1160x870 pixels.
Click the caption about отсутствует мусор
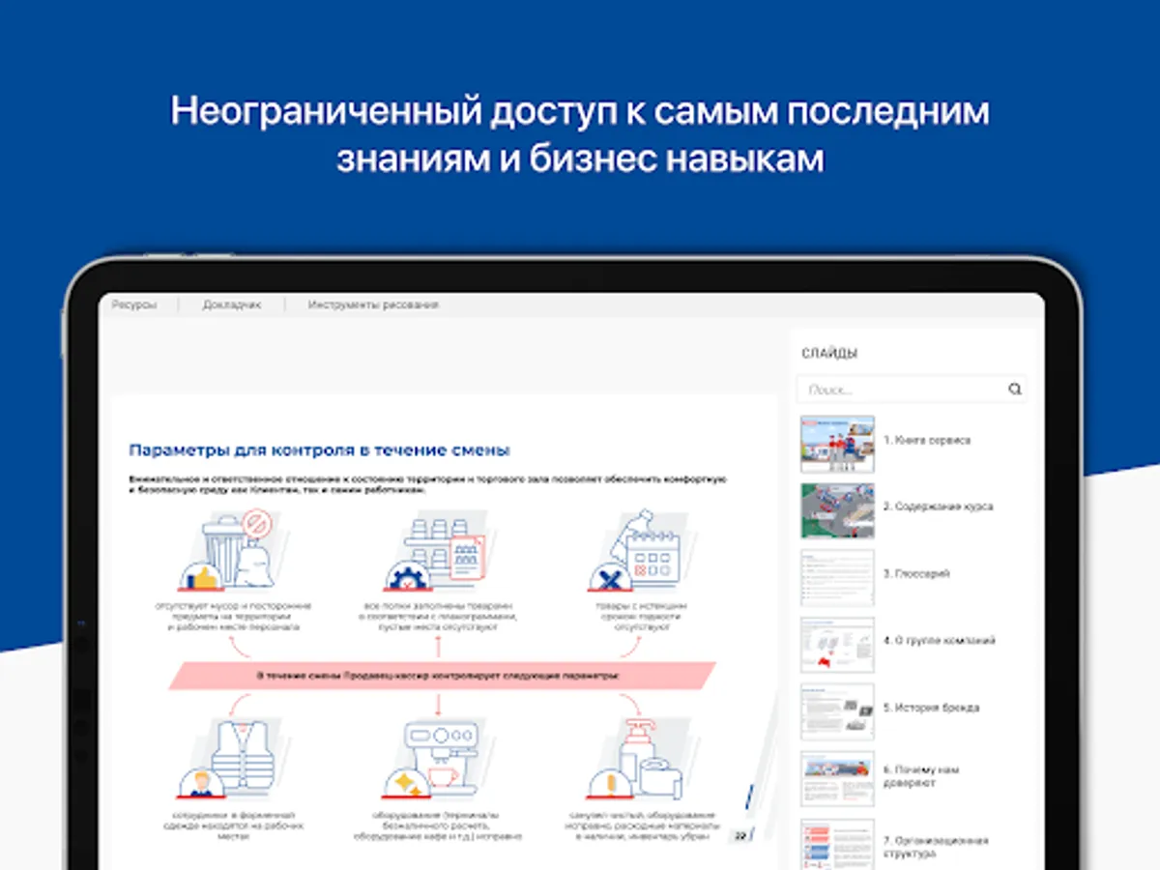pyautogui.click(x=233, y=616)
